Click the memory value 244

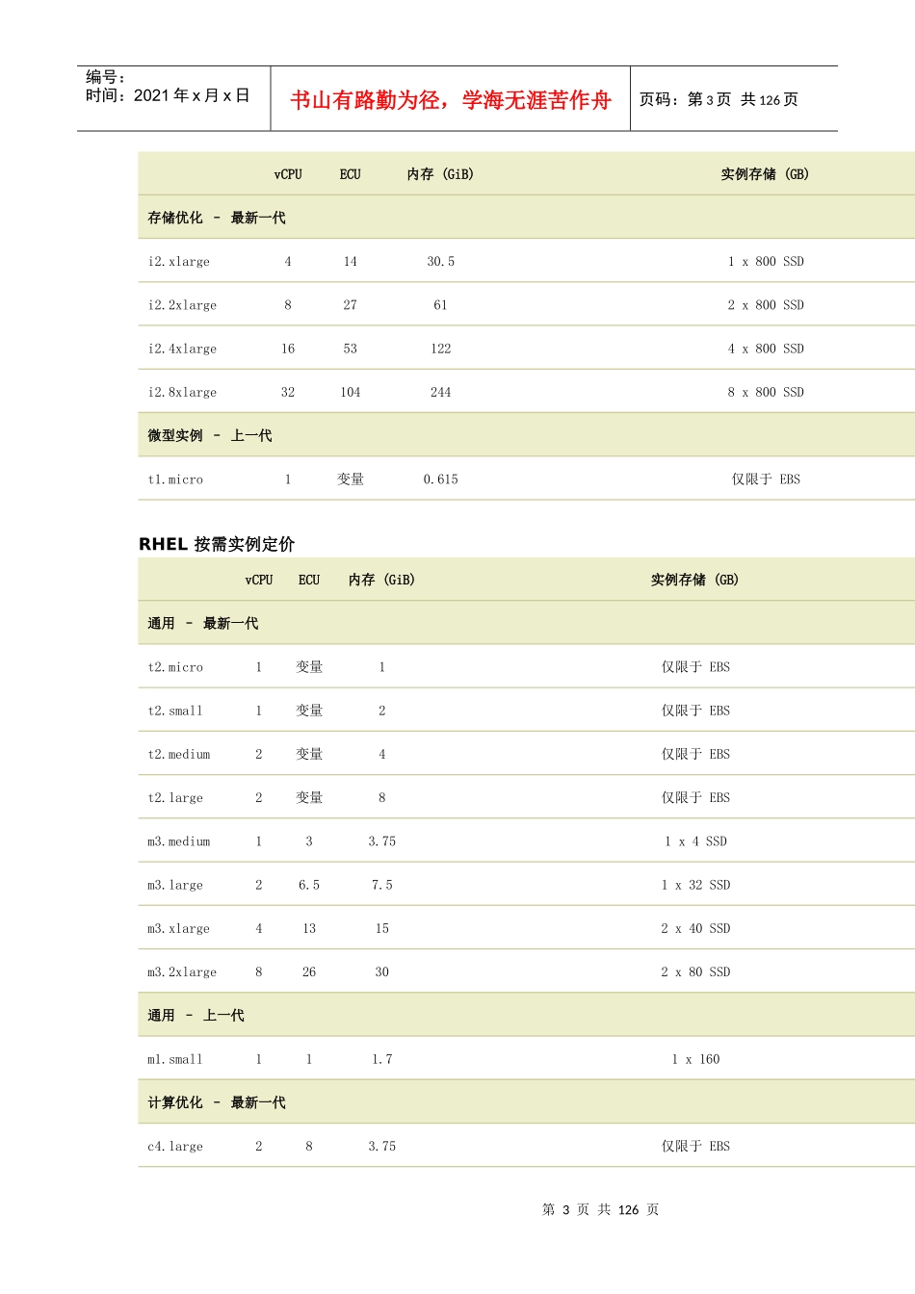[441, 393]
